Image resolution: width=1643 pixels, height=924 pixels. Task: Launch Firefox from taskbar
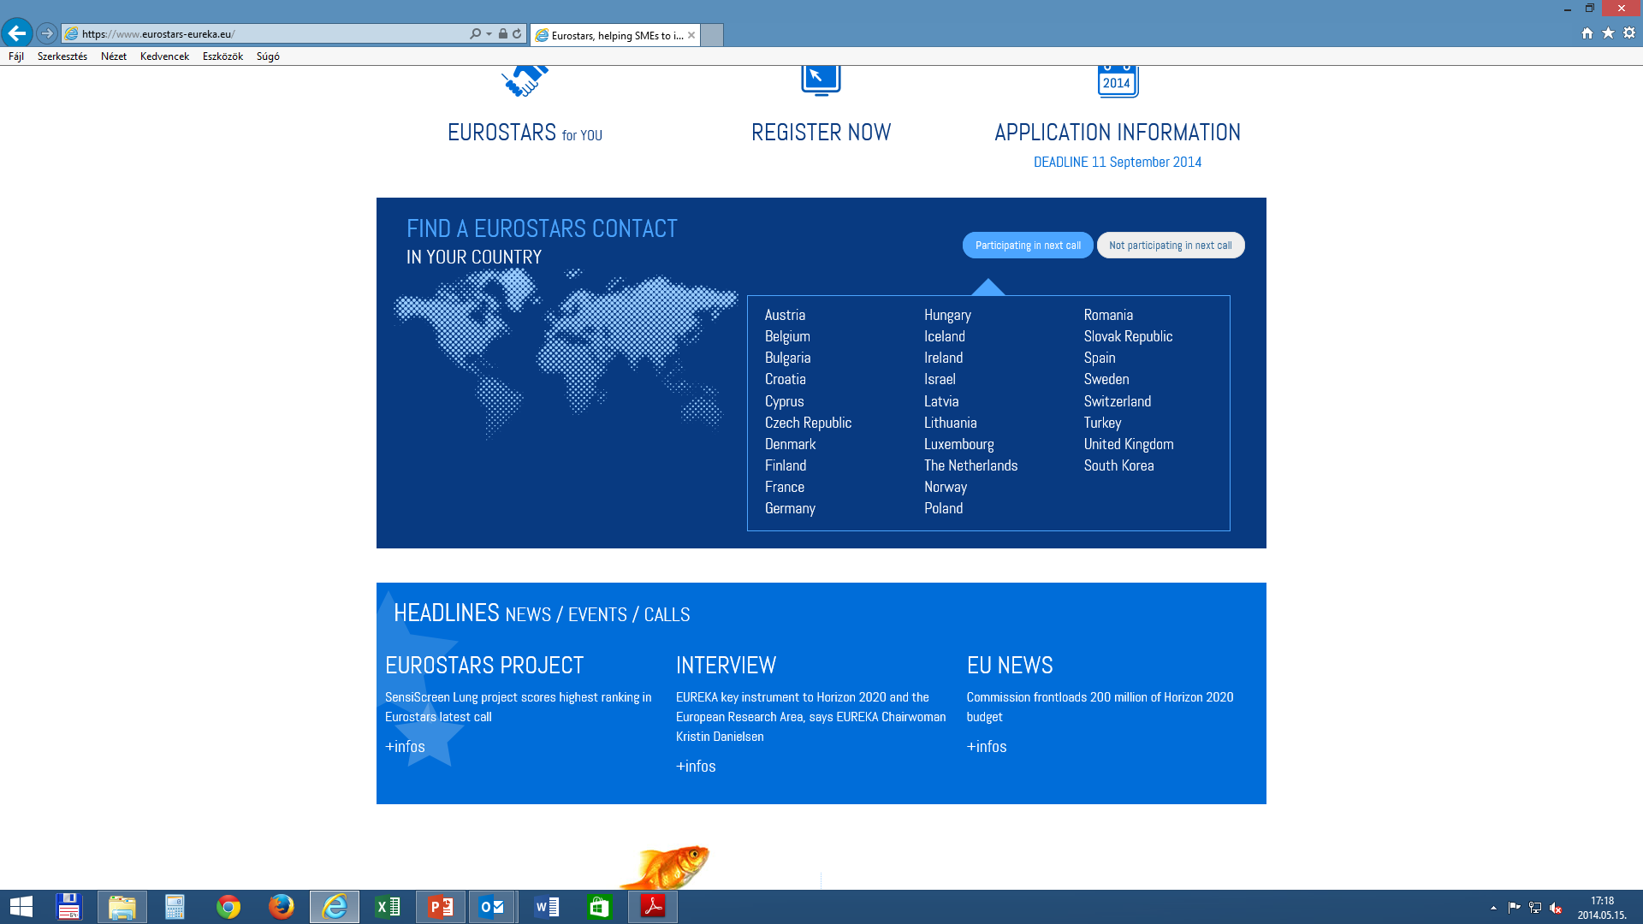click(281, 907)
